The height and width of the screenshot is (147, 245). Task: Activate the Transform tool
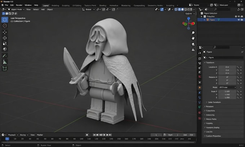pyautogui.click(x=5, y=49)
